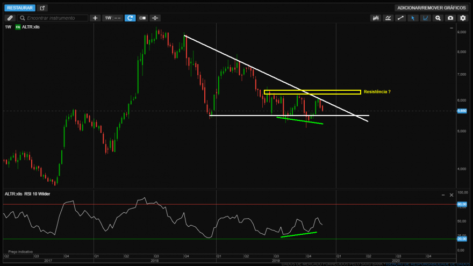
Task: Take a chart snapshot with camera icon
Action: [x=450, y=18]
